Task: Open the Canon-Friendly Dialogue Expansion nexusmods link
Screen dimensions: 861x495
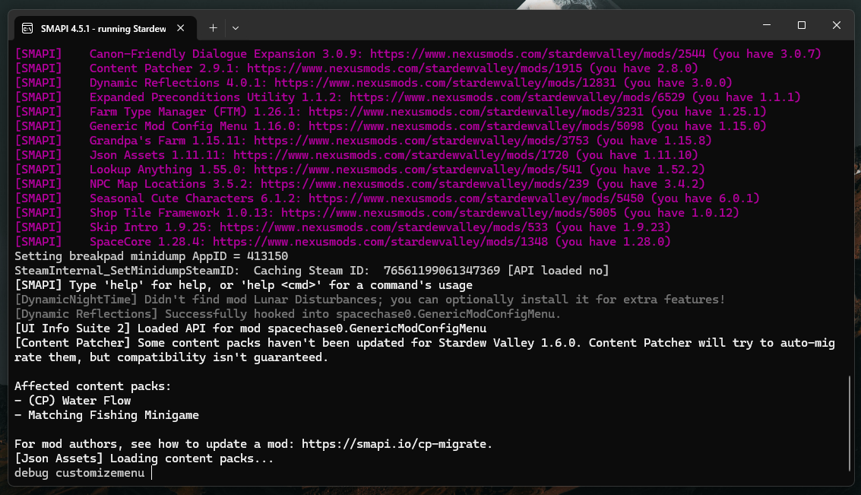Action: [x=537, y=54]
